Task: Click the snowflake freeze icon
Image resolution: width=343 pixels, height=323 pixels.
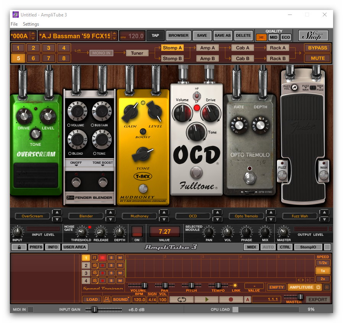Action: (327, 287)
